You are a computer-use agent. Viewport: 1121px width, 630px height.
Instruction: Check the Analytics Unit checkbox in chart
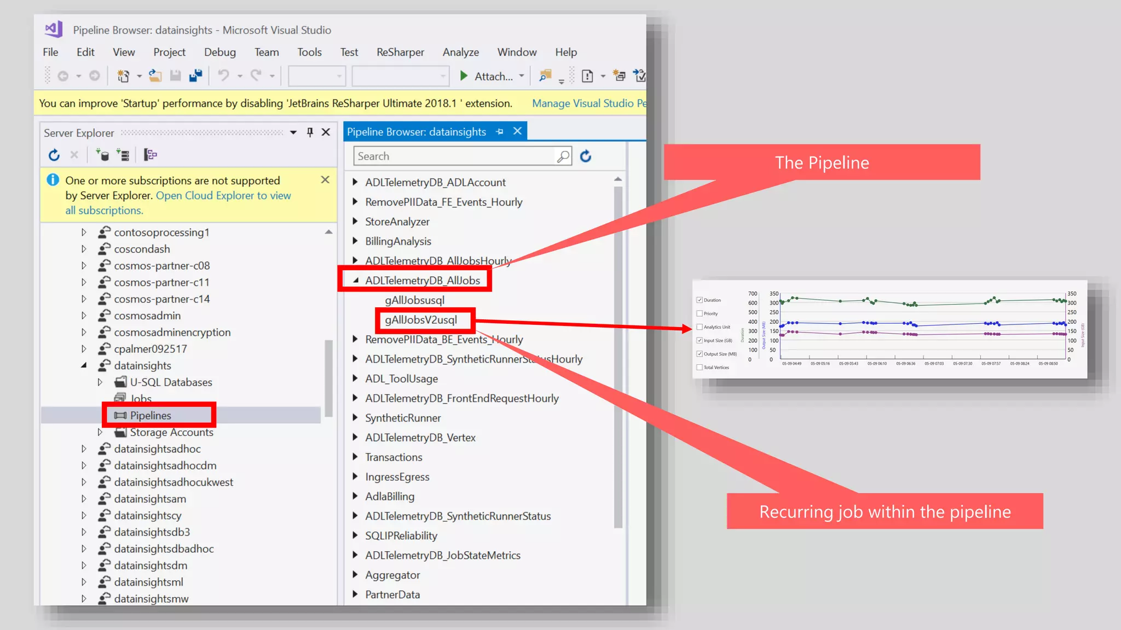(x=700, y=327)
